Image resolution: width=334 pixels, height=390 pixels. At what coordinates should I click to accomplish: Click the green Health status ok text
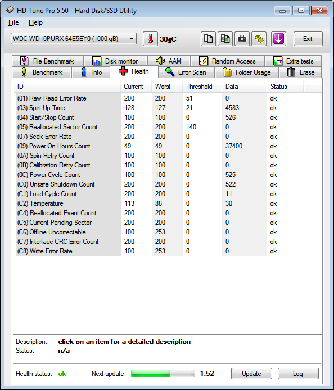click(x=62, y=374)
